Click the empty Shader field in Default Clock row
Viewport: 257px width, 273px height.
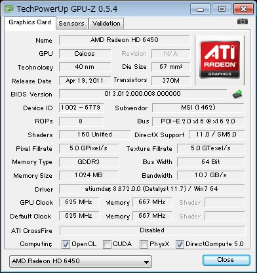click(x=224, y=216)
